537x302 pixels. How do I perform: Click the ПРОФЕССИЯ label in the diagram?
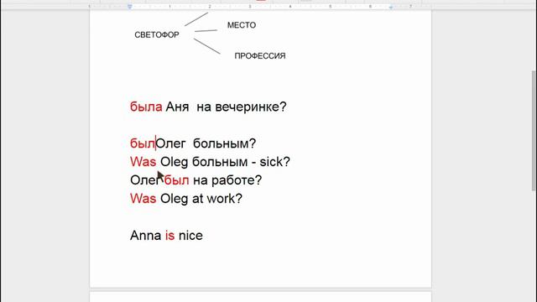pyautogui.click(x=260, y=56)
